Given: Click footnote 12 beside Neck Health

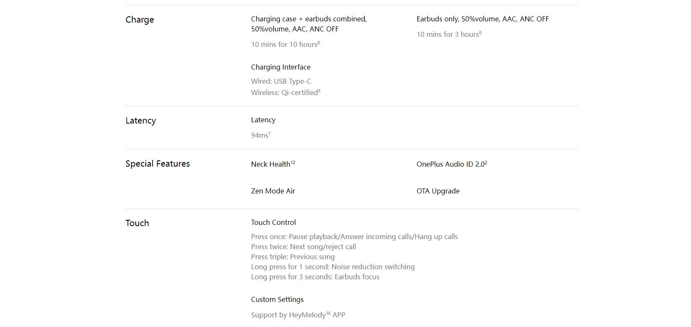Looking at the screenshot, I should (293, 162).
